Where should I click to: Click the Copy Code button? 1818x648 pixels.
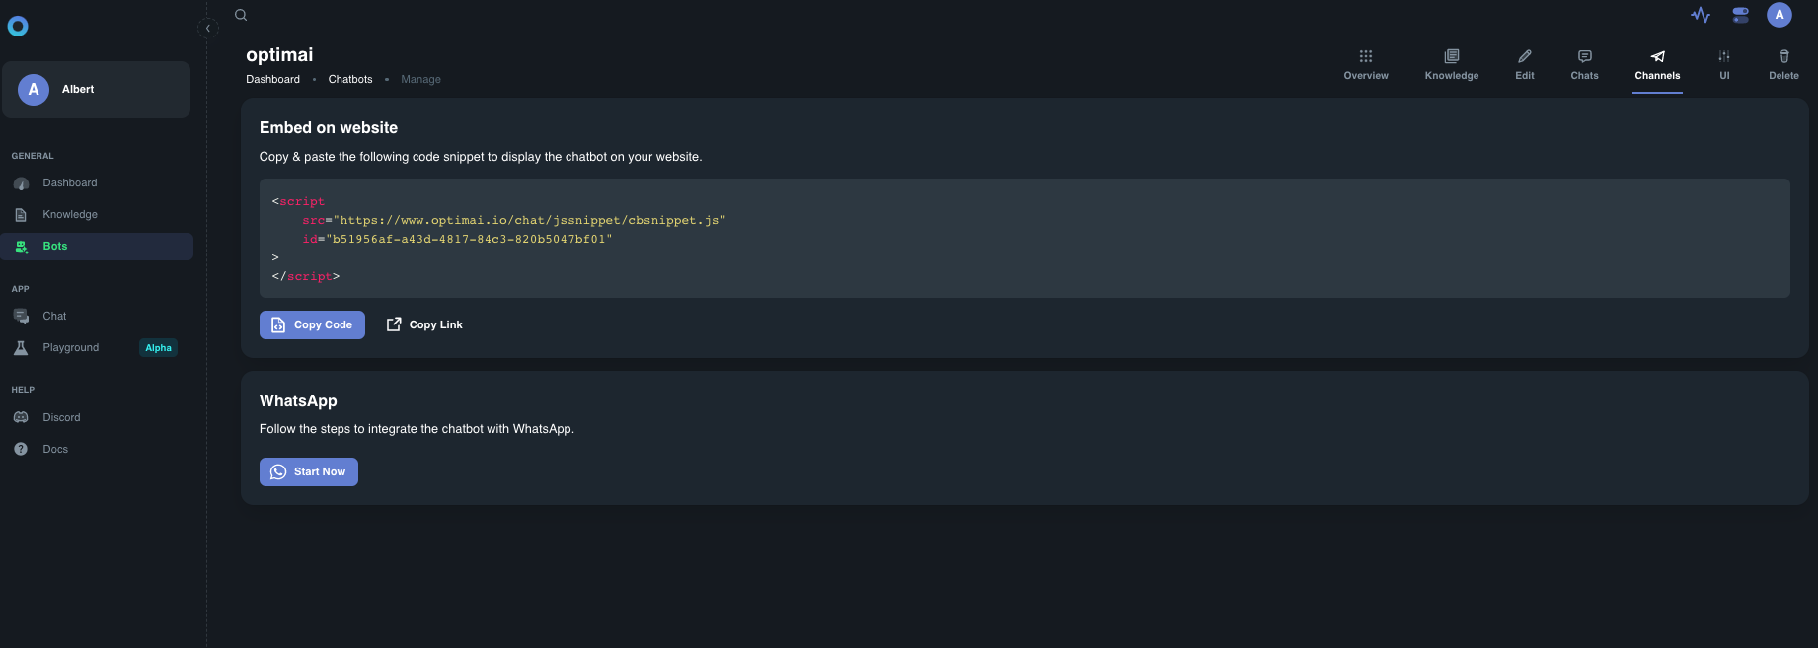pos(312,325)
